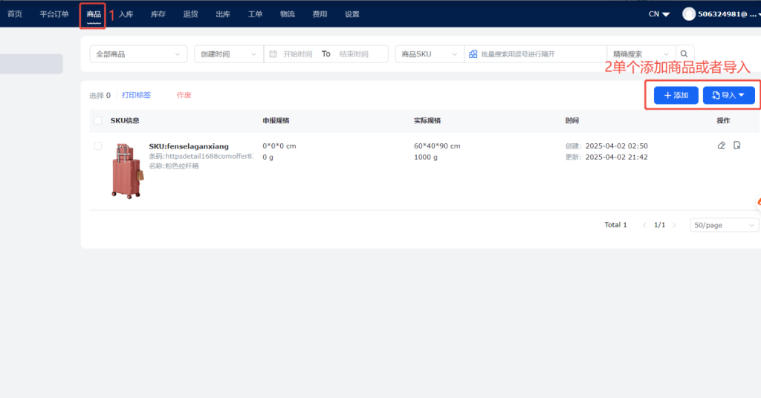Click the 打印标签 link
Screen dimensions: 761x398
click(x=136, y=95)
